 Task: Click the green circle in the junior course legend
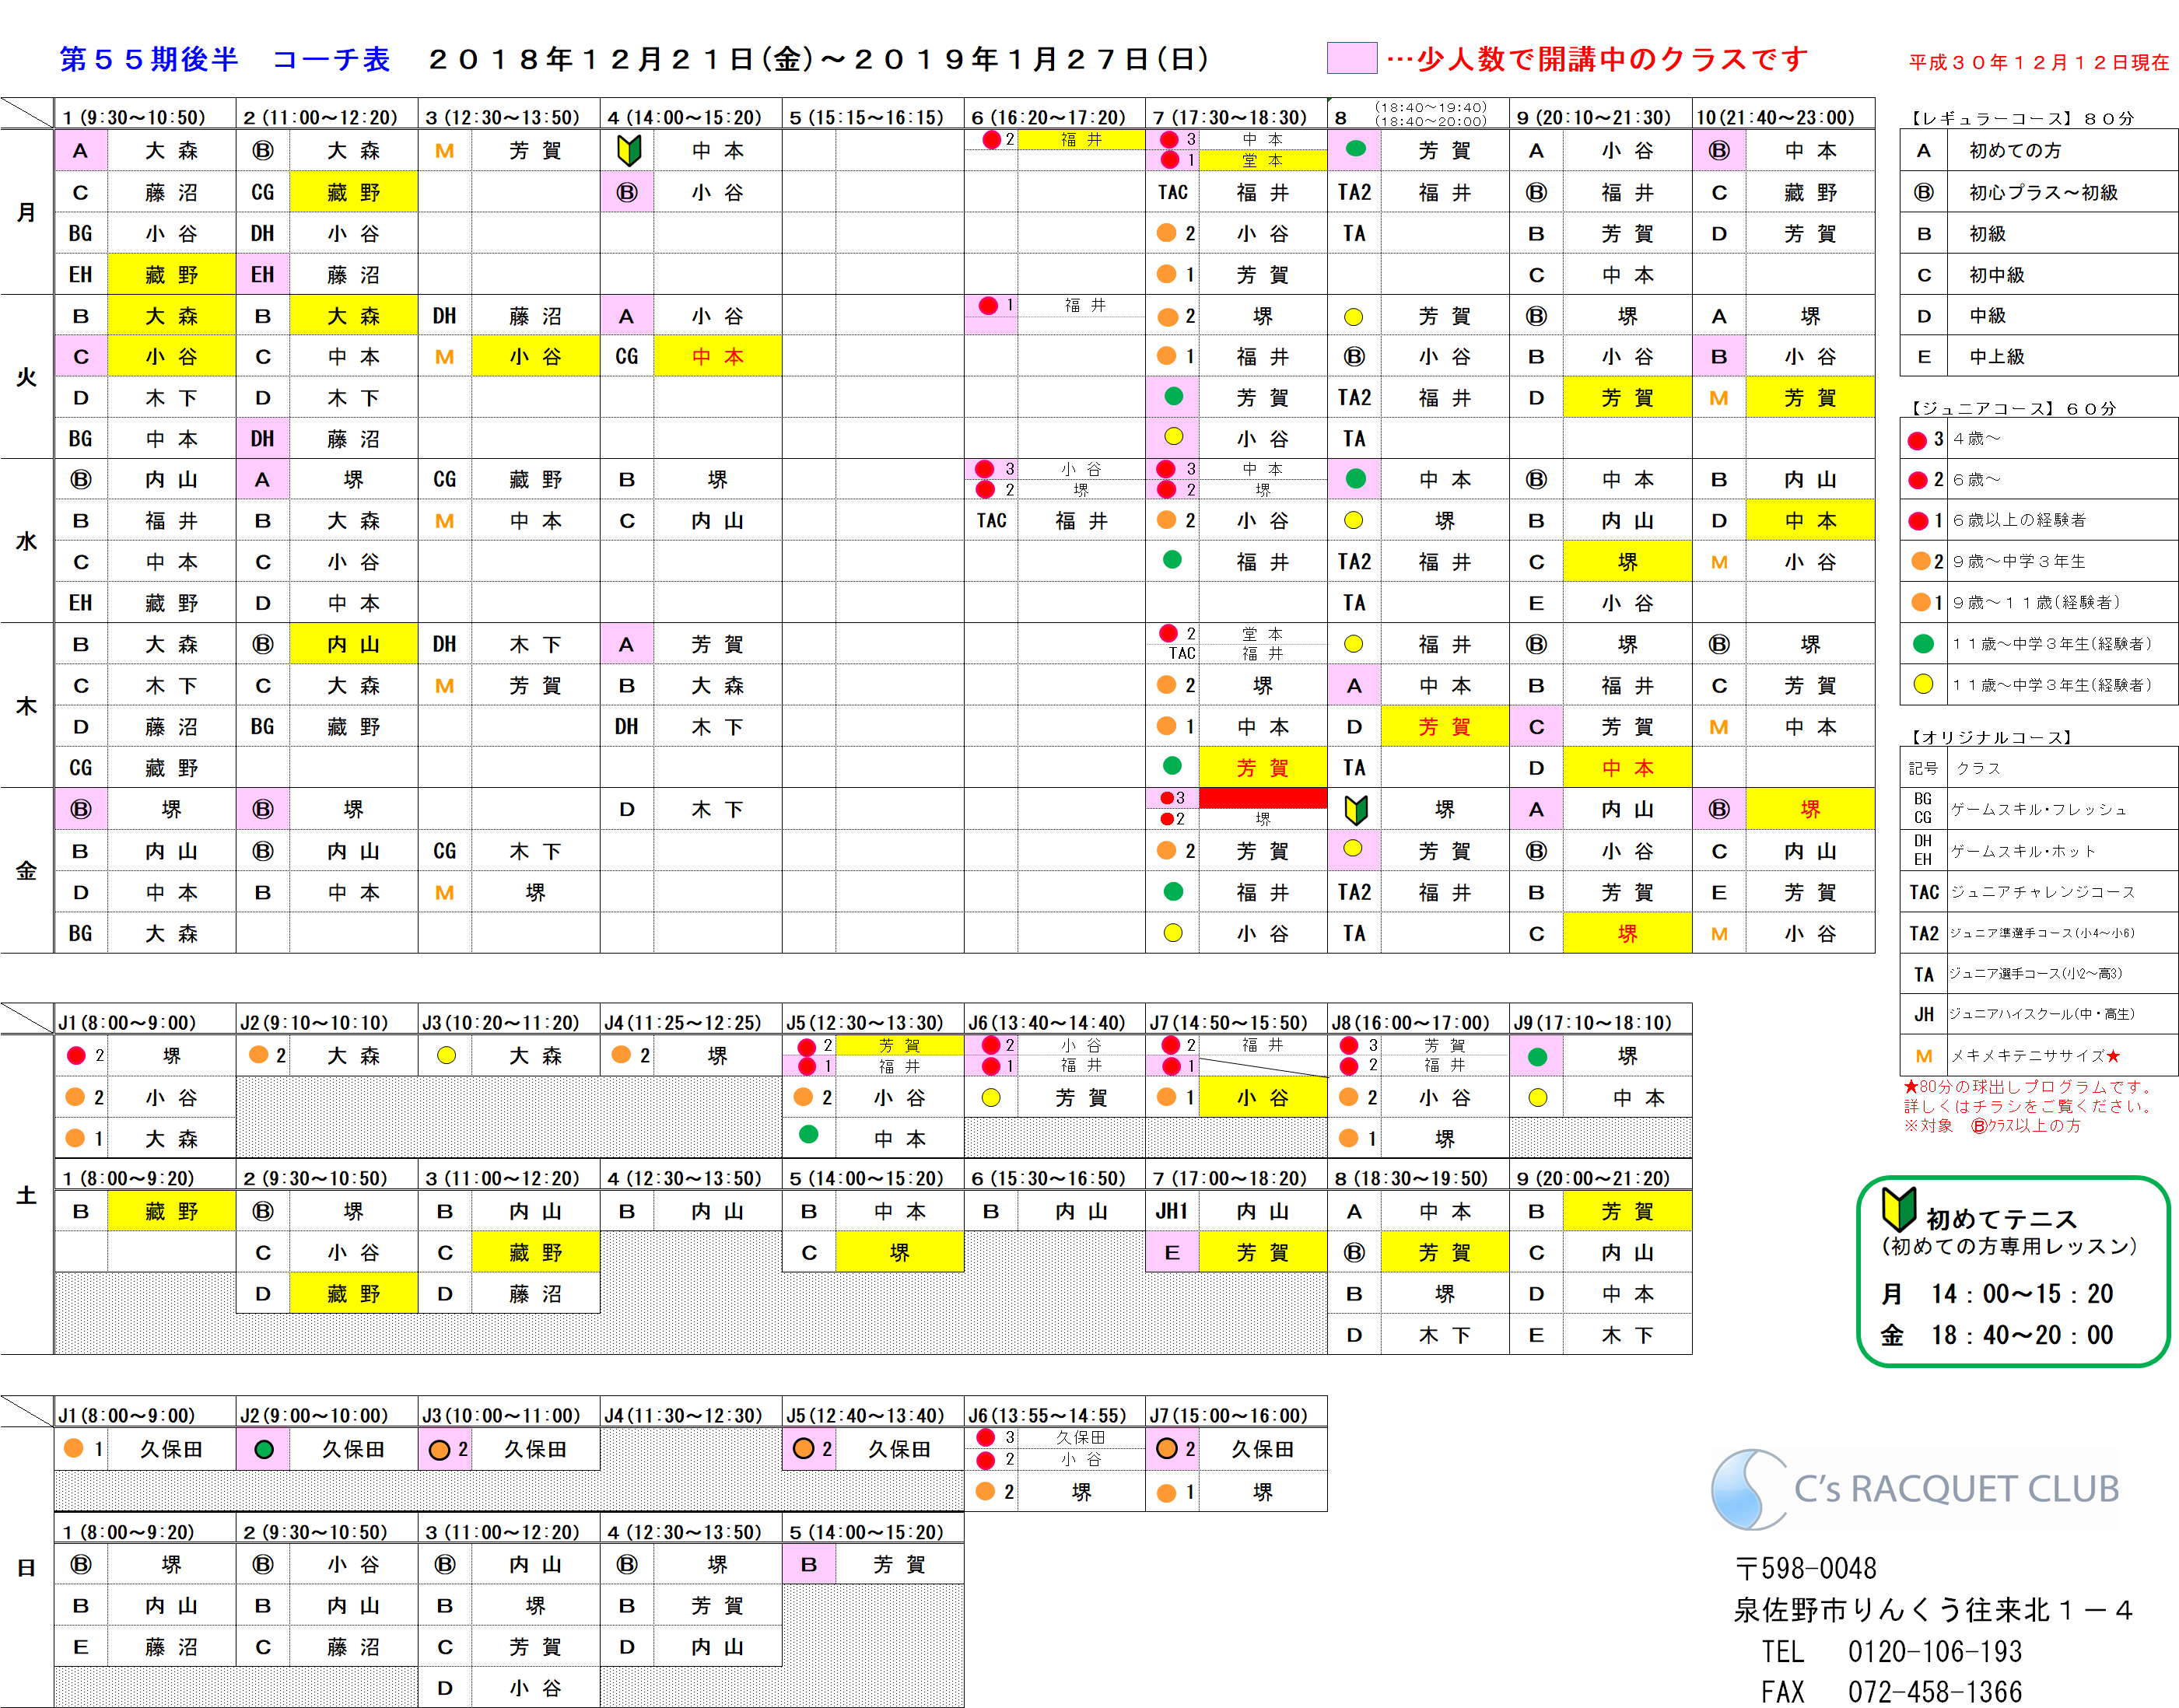(x=1922, y=644)
